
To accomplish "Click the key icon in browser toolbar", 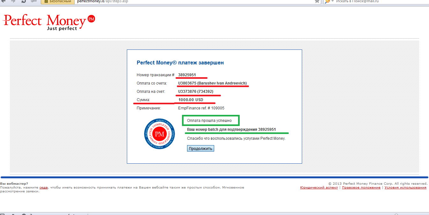I will [34, 1].
